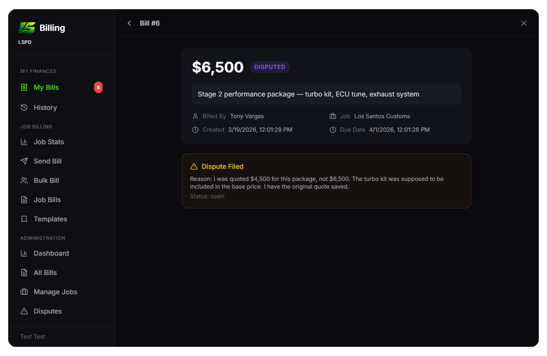This screenshot has width=547, height=356.
Task: Click the Job Stats chart icon
Action: [x=24, y=142]
